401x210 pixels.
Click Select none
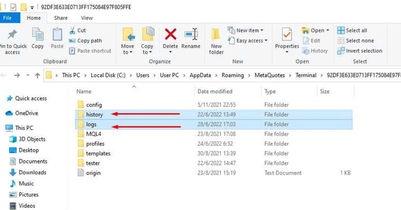tap(356, 41)
